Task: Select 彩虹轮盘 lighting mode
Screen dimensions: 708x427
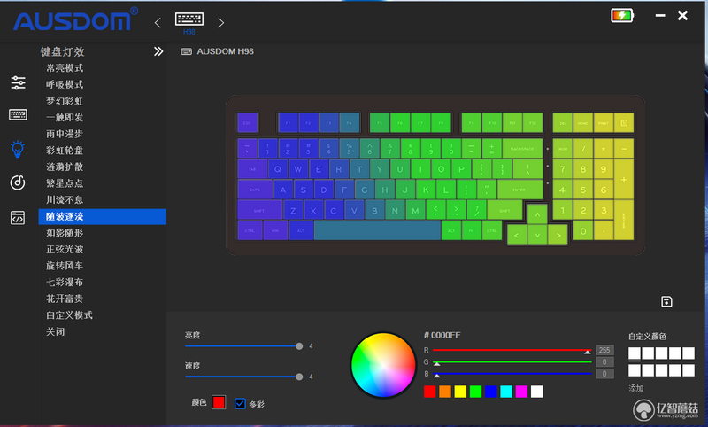Action: (65, 151)
